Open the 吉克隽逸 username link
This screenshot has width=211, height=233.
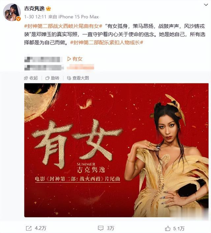coord(34,9)
